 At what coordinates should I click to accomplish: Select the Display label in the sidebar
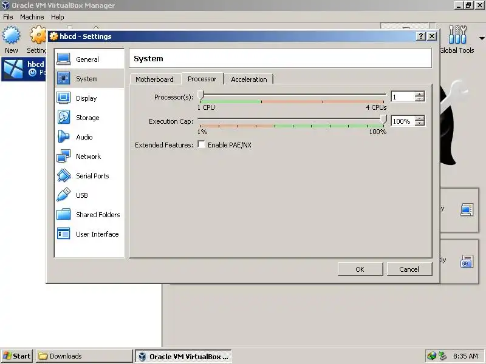(x=86, y=98)
